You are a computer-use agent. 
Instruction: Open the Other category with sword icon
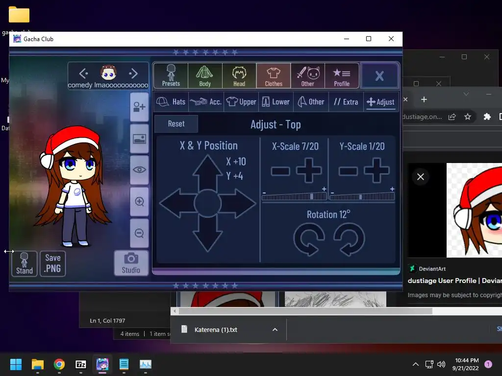(308, 75)
